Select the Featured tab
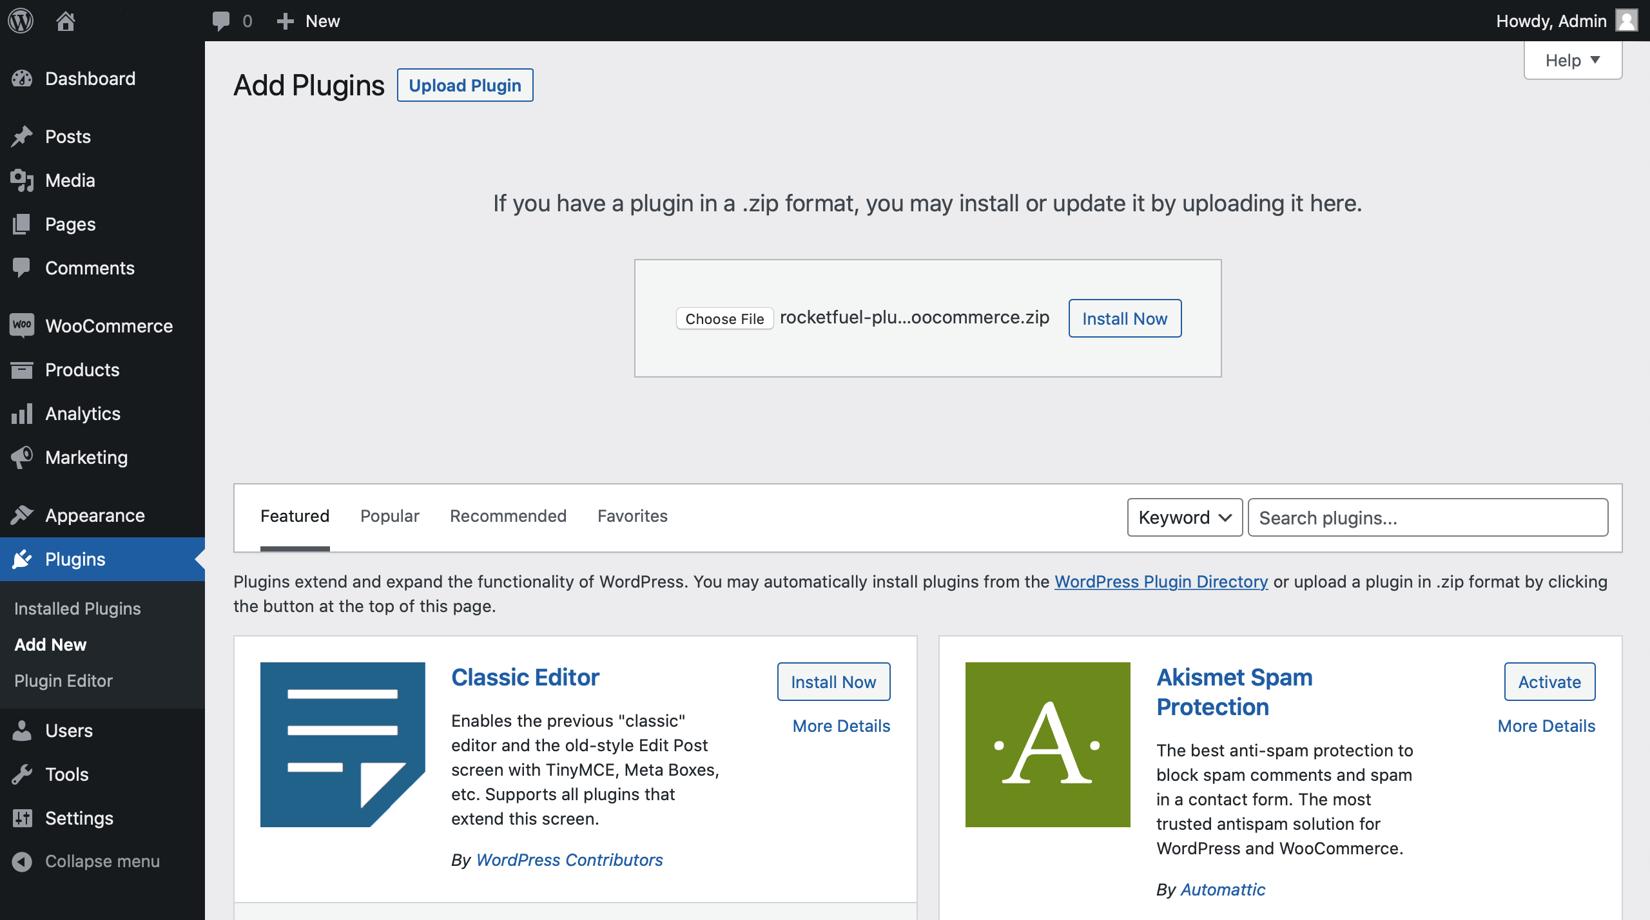 coord(295,515)
